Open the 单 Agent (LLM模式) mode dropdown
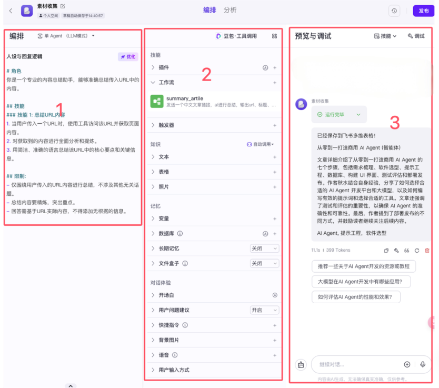The image size is (439, 388). pyautogui.click(x=66, y=36)
